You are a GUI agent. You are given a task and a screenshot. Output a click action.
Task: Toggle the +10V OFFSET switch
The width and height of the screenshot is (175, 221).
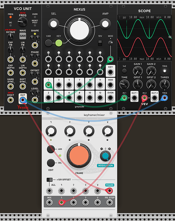tap(49, 180)
